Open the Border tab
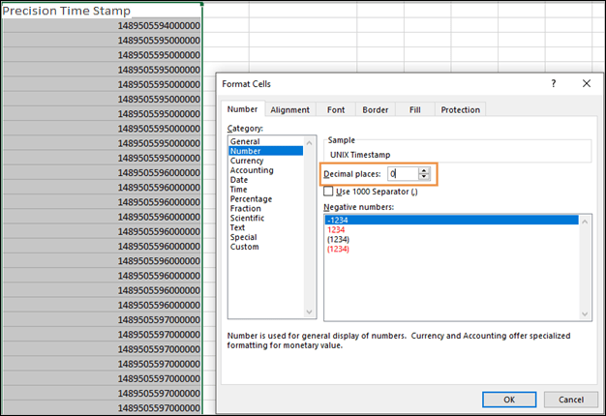 [375, 109]
